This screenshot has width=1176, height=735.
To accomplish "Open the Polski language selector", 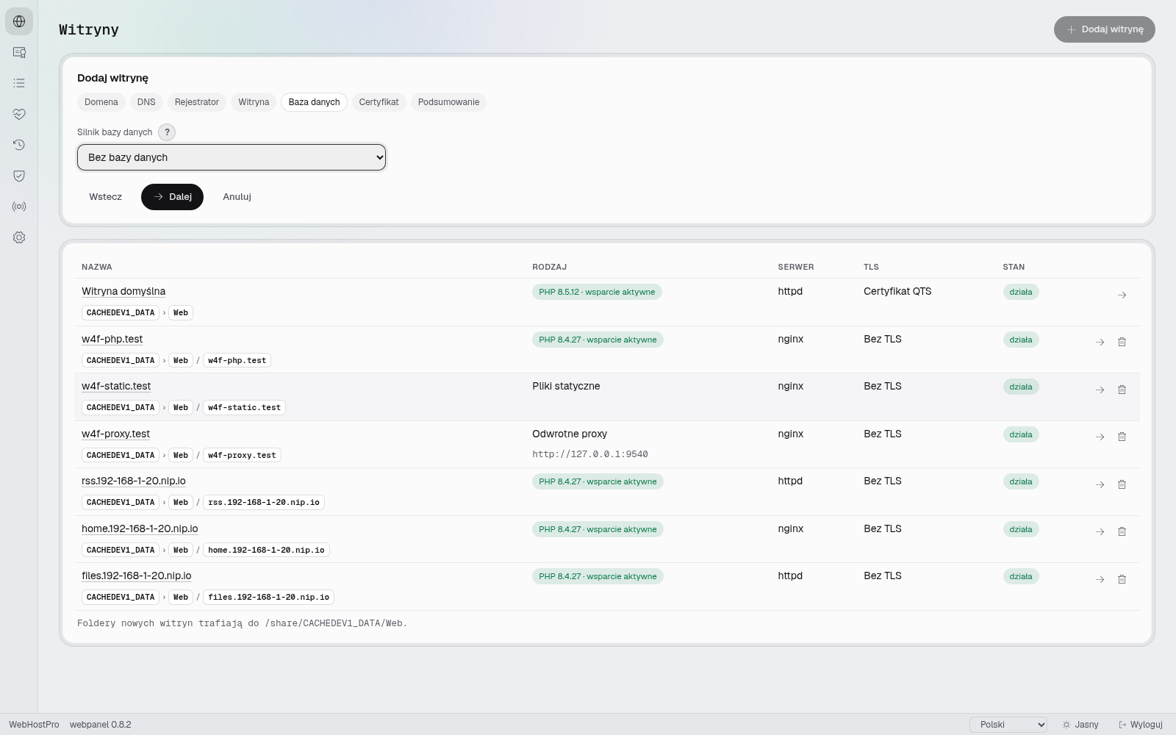I will [x=1008, y=725].
